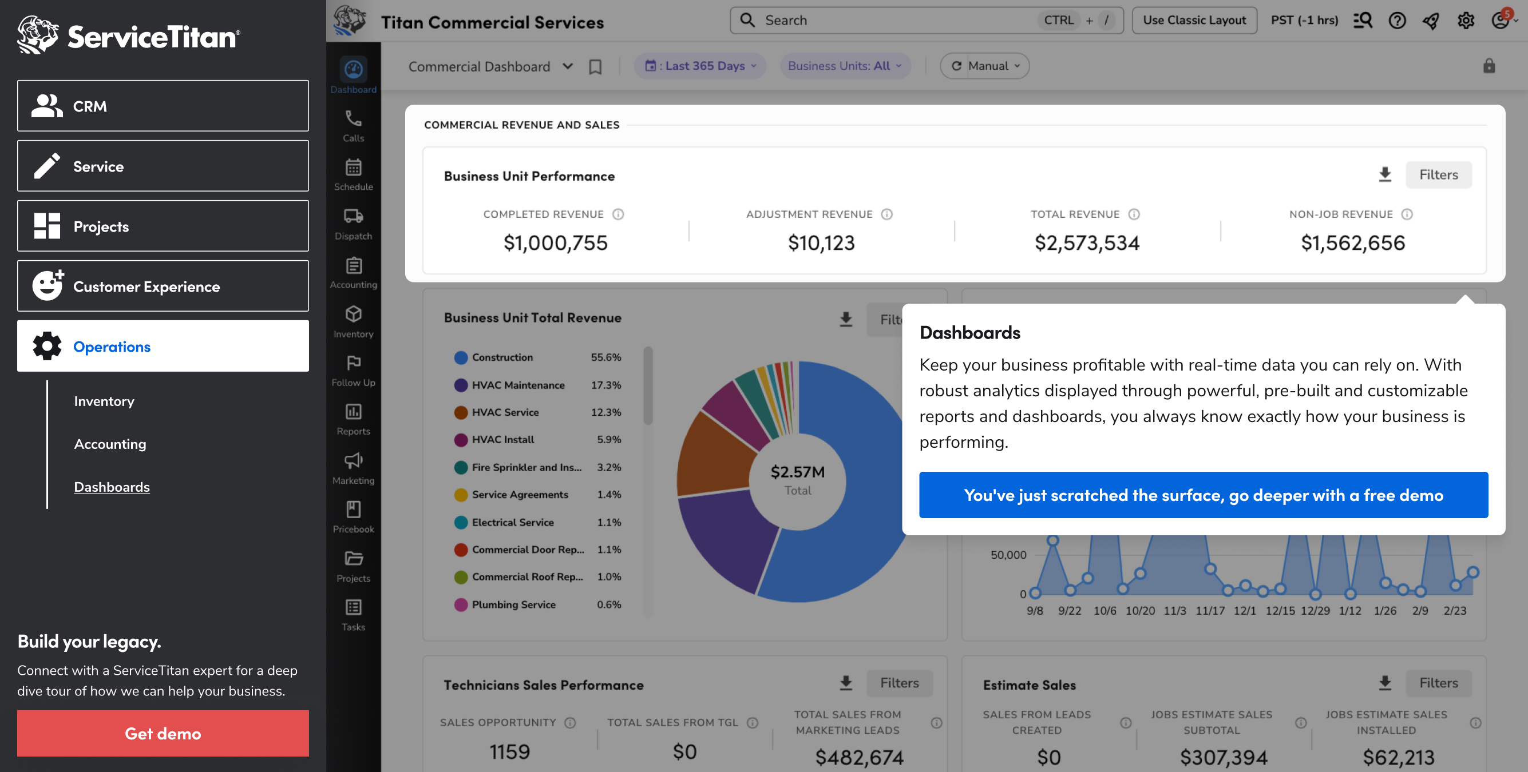Screen dimensions: 1528x772
Task: Click the dashboard lock icon
Action: [1489, 66]
